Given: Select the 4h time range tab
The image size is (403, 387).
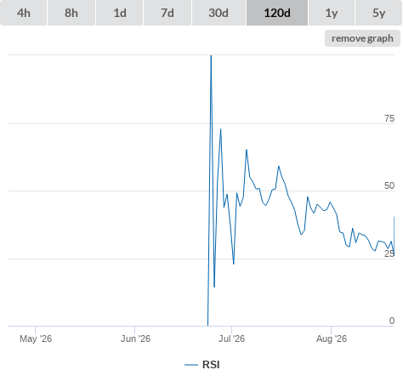Looking at the screenshot, I should 24,13.
